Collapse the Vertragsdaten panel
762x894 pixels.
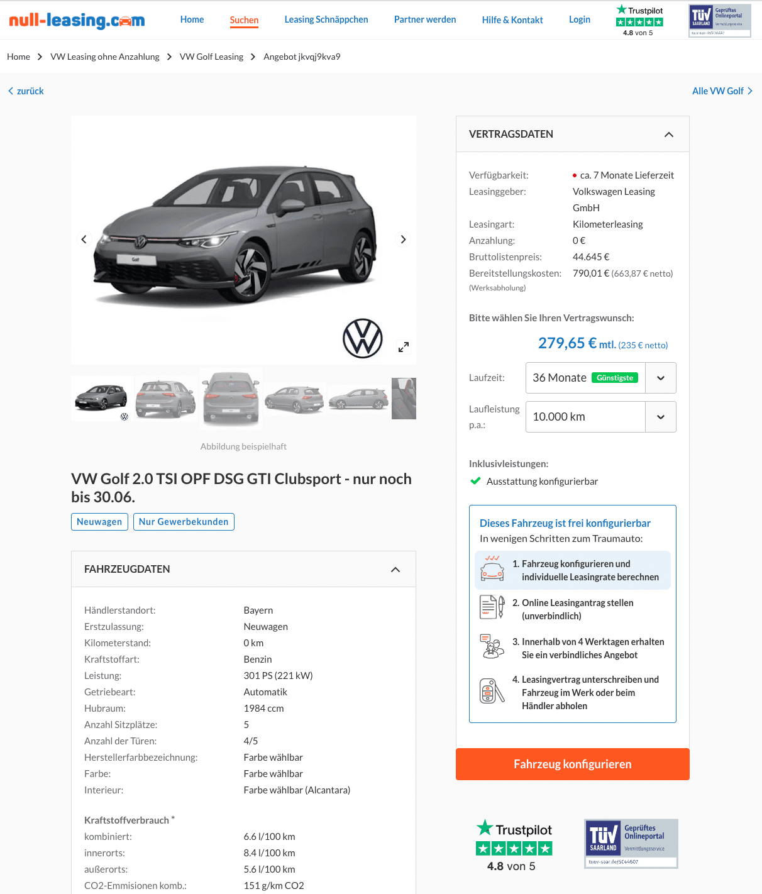[x=669, y=135]
